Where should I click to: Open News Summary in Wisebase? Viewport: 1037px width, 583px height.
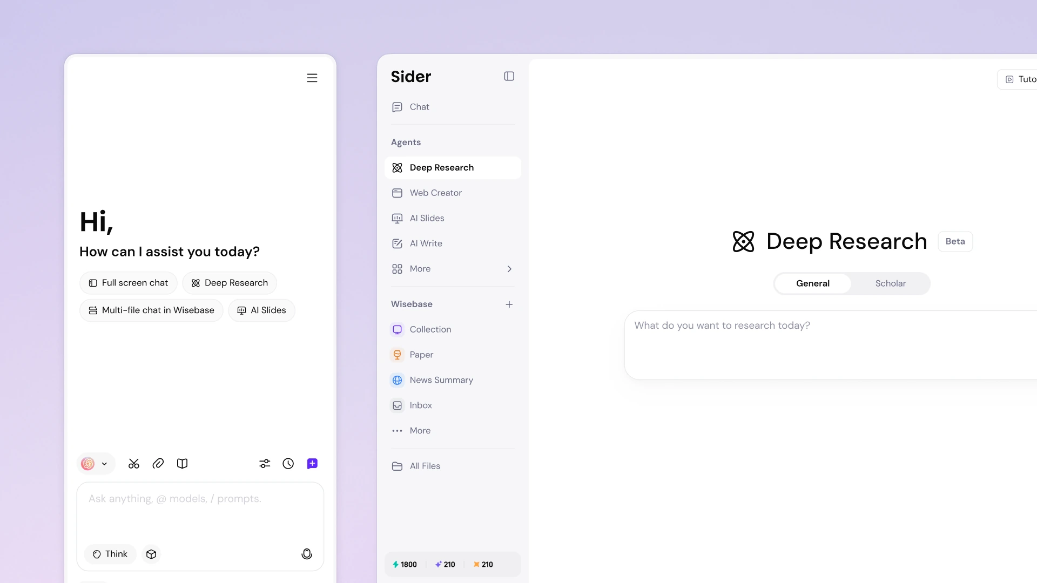(453, 380)
